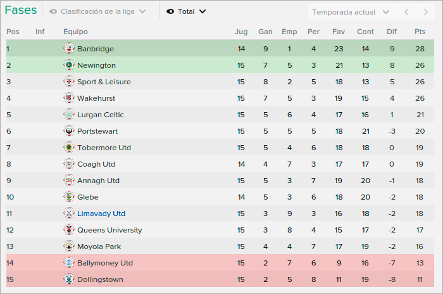This screenshot has width=443, height=294.
Task: Open the Tobermore Utd crest icon
Action: pyautogui.click(x=68, y=147)
